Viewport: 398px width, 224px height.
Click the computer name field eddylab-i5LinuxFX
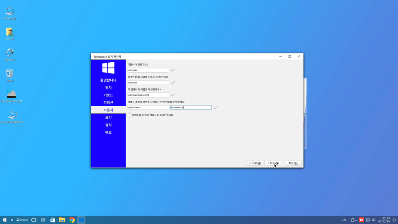tap(148, 95)
